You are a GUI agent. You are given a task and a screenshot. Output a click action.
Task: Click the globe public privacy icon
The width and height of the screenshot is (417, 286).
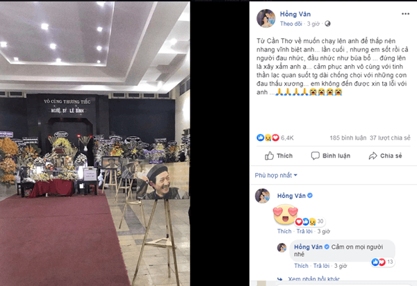[x=327, y=24]
